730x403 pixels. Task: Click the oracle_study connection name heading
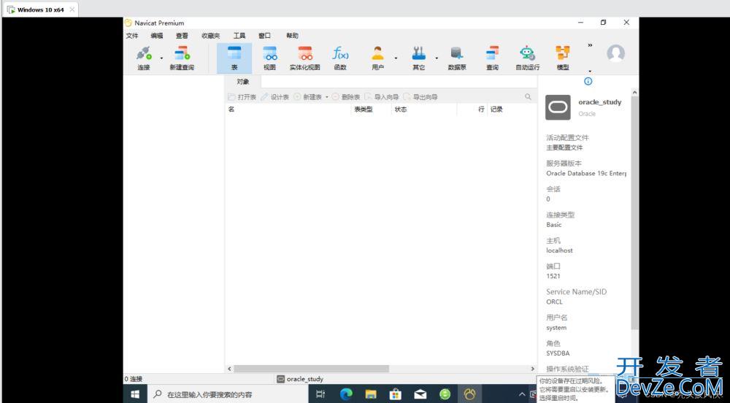click(599, 102)
